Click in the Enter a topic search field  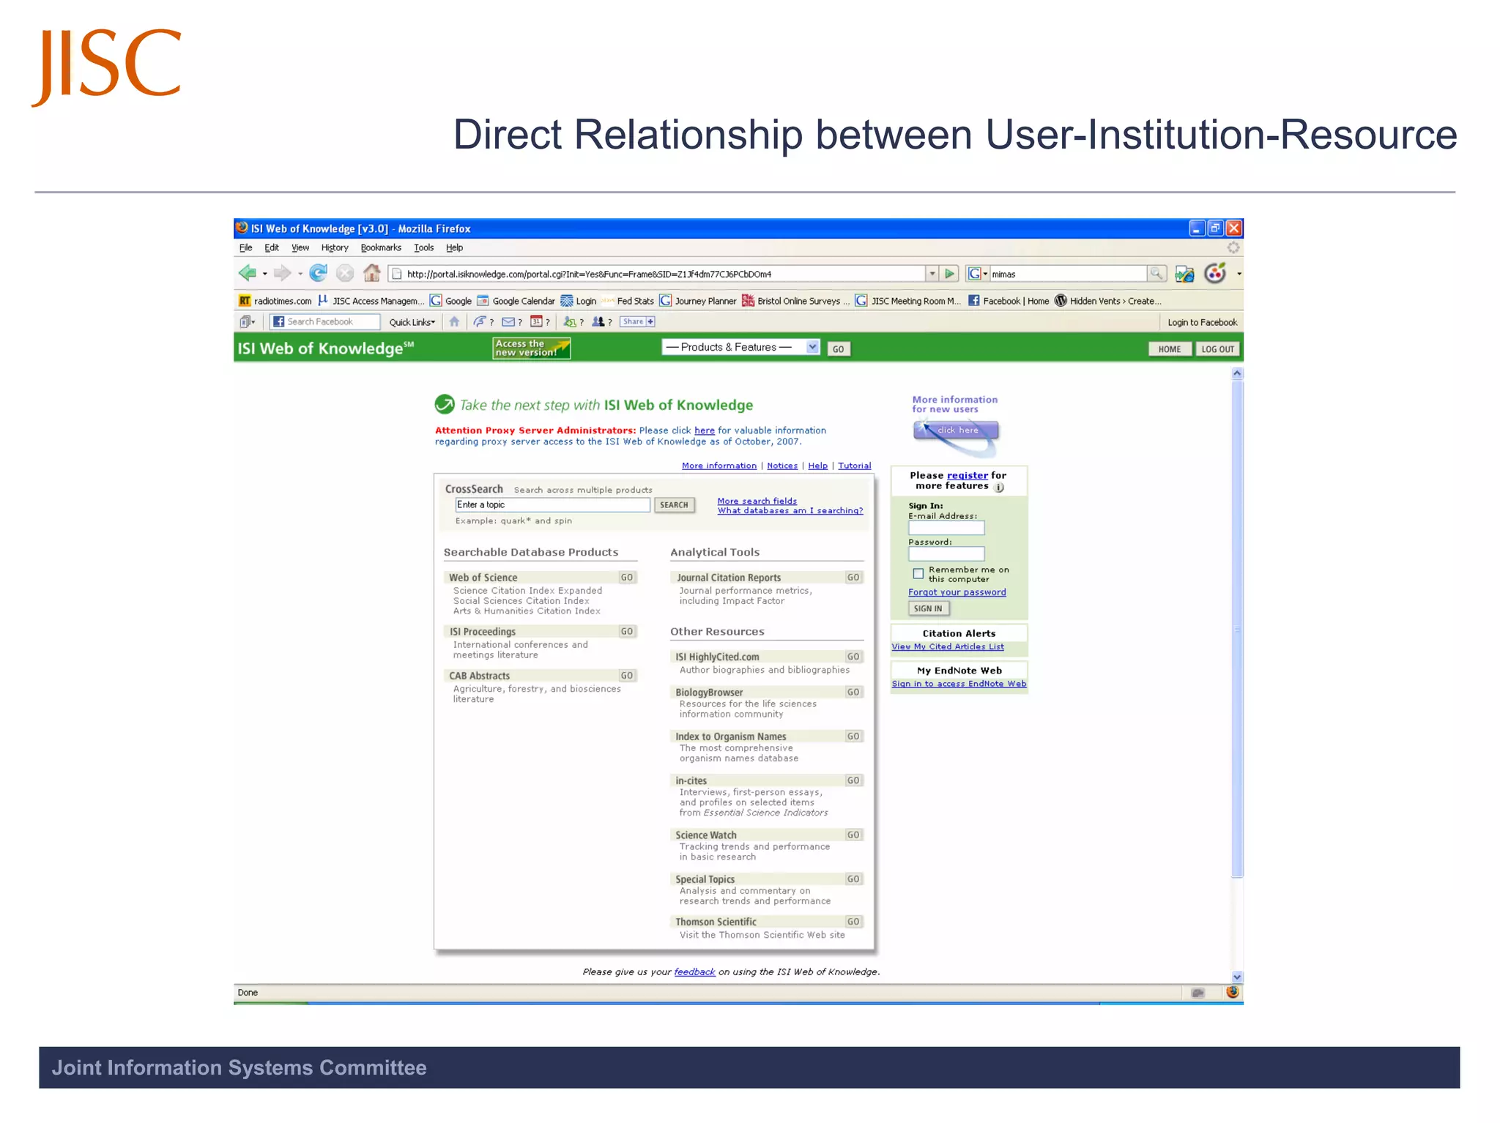click(x=552, y=505)
